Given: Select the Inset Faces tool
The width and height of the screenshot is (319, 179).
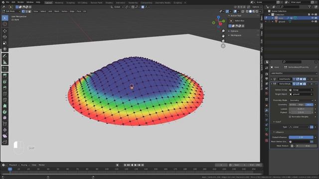Looking at the screenshot, I should [x=4, y=82].
